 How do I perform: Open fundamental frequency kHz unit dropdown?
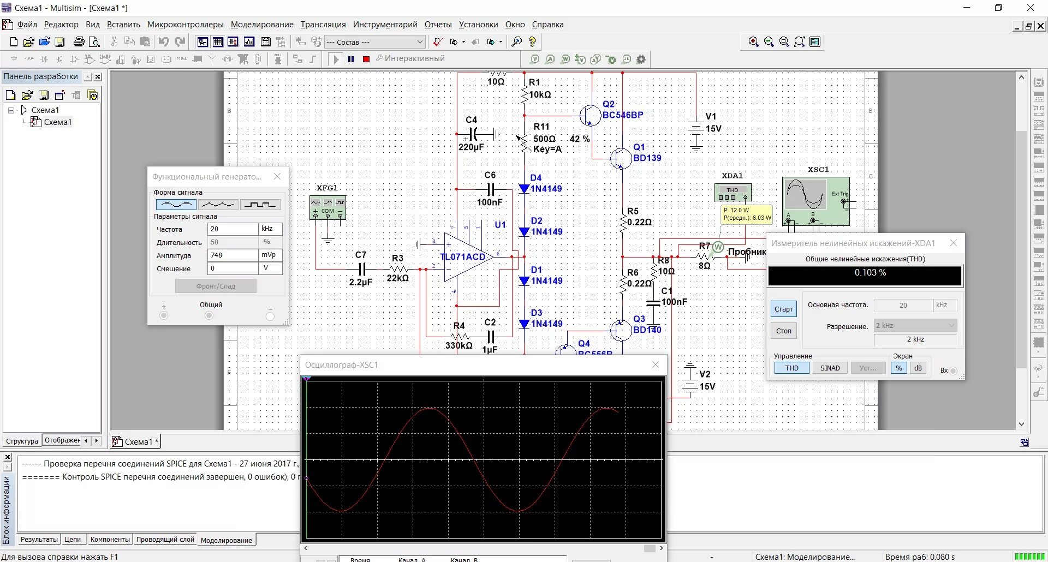coord(945,306)
